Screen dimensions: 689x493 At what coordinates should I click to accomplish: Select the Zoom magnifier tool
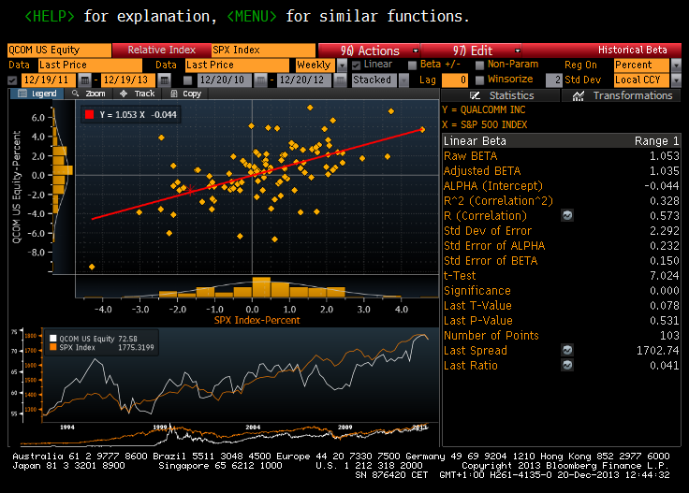tap(75, 94)
